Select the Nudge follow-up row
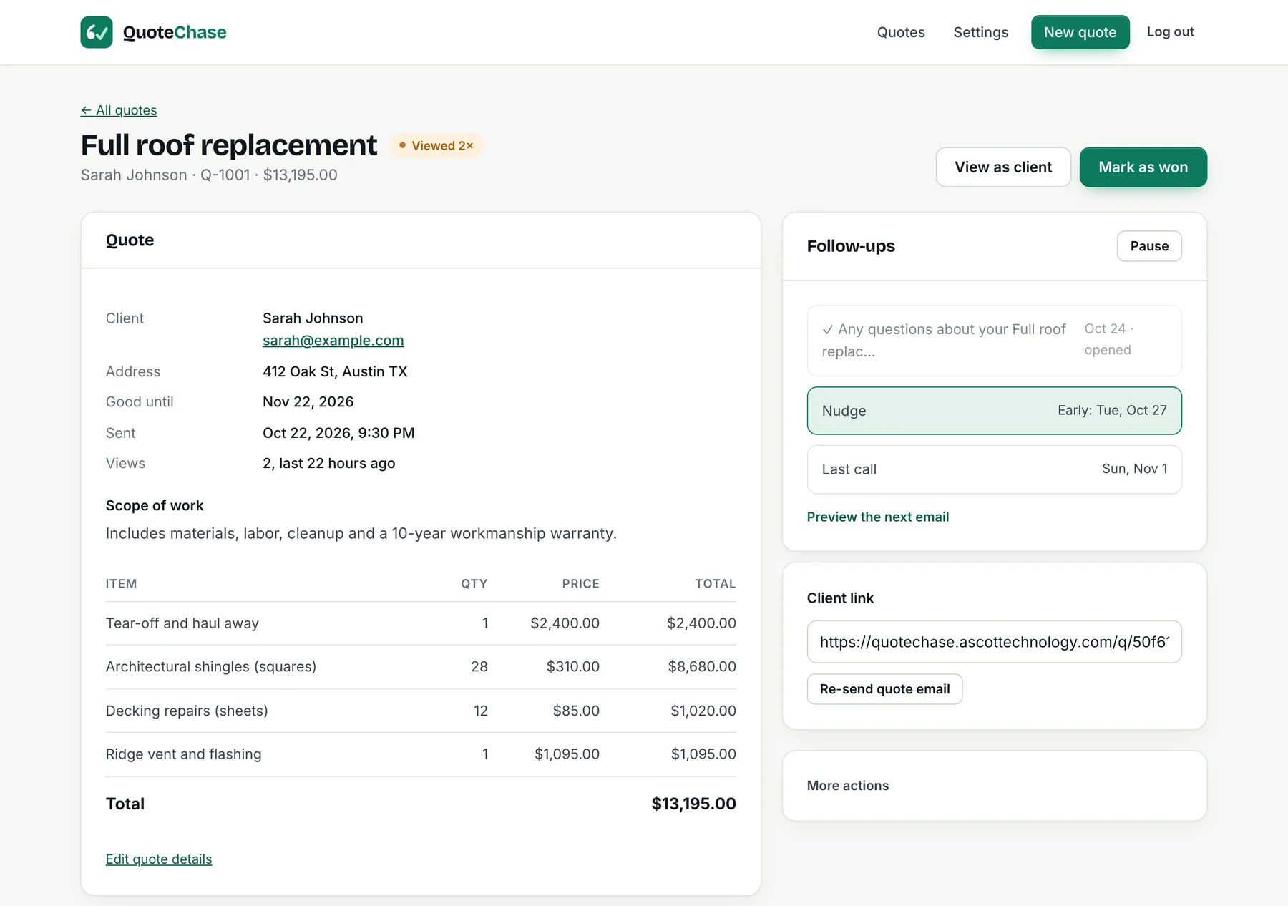1288x906 pixels. click(994, 411)
